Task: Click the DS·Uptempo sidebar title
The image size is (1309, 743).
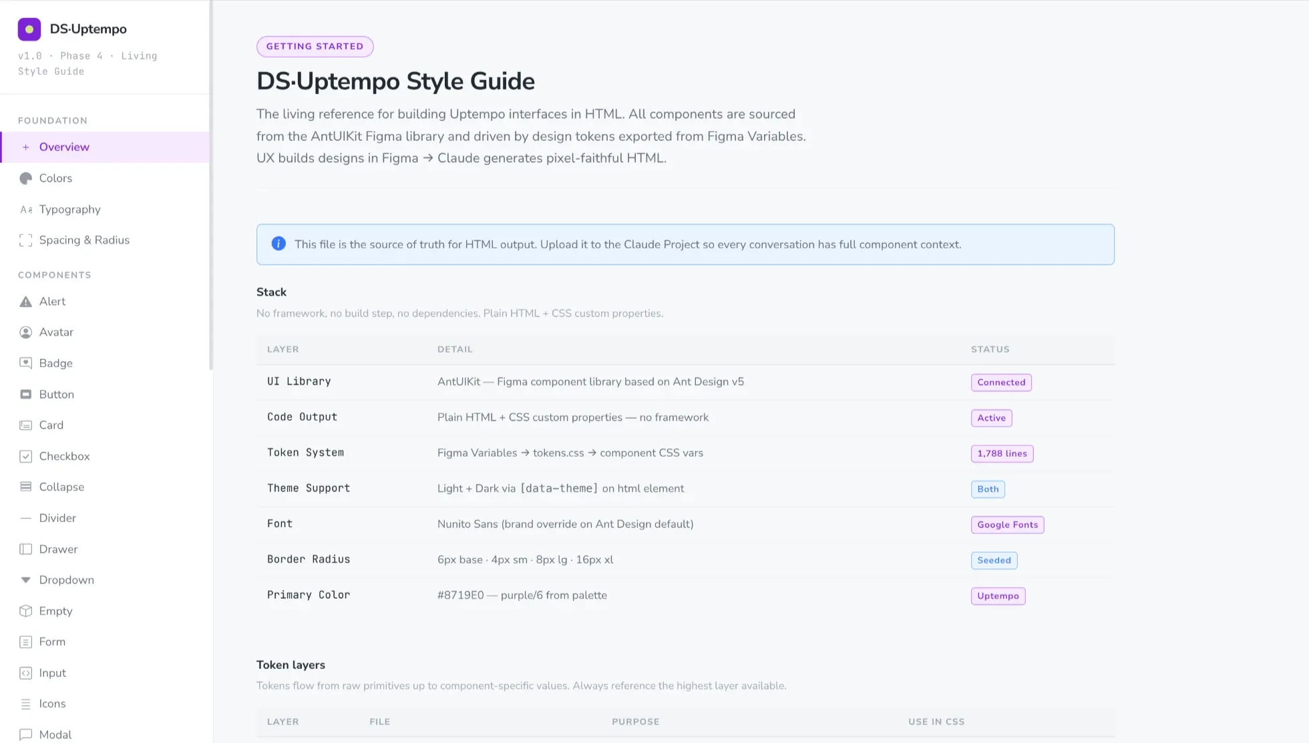Action: 88,29
